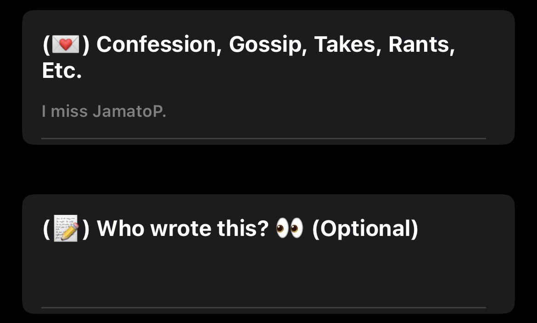Click the memo and pencil emoji
The image size is (537, 323).
point(66,228)
